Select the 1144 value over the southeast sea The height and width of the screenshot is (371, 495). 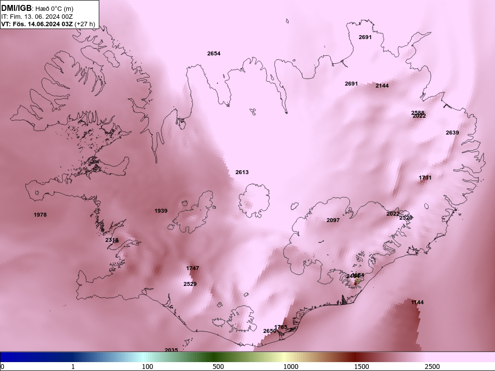(x=417, y=302)
